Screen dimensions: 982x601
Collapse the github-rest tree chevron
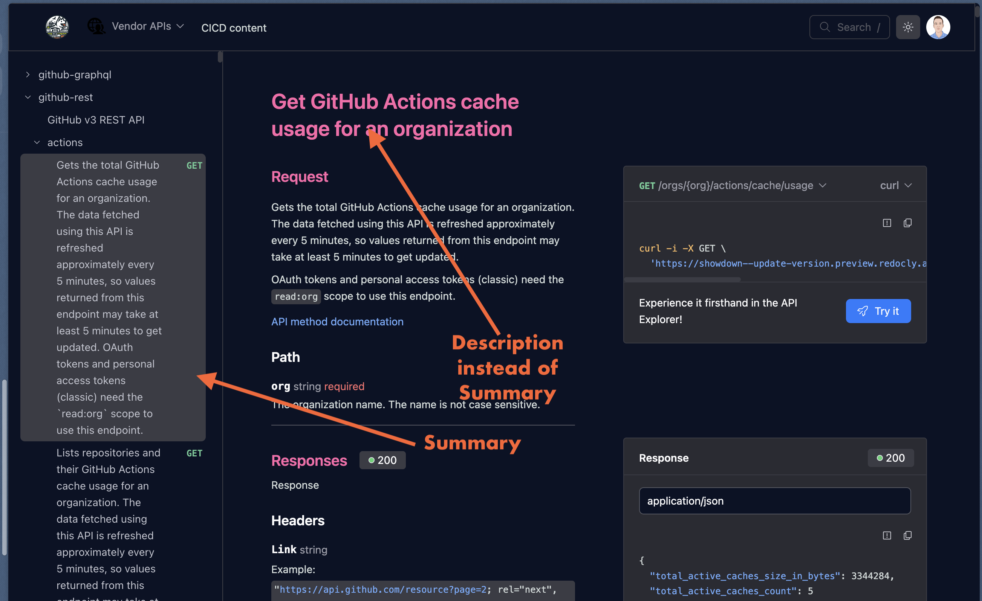click(28, 97)
